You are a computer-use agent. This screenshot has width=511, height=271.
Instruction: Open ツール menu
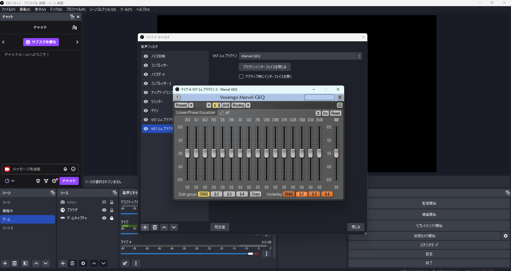(x=126, y=9)
